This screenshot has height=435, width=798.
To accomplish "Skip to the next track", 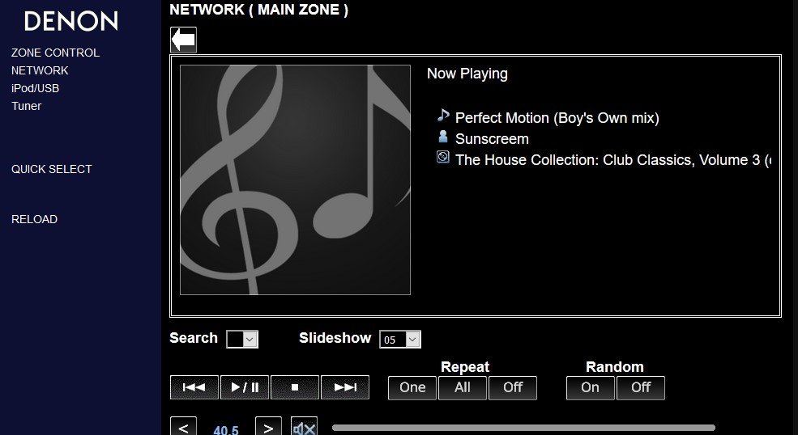I will point(345,387).
